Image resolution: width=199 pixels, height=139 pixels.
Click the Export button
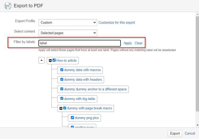(x=175, y=134)
